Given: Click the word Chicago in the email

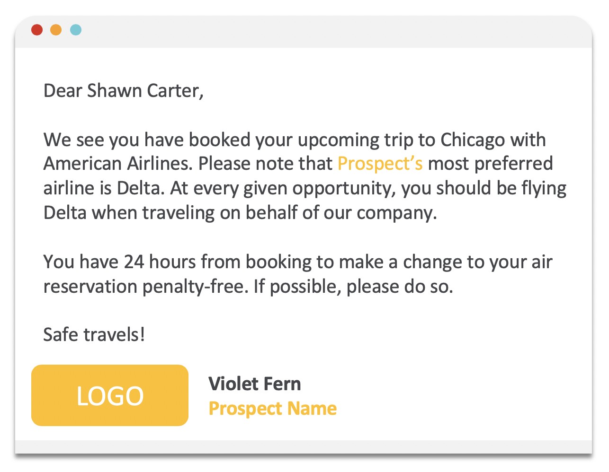Looking at the screenshot, I should 473,140.
